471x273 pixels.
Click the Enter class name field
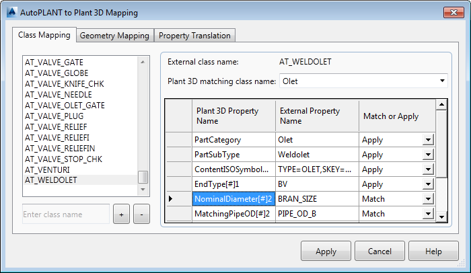[x=66, y=214]
